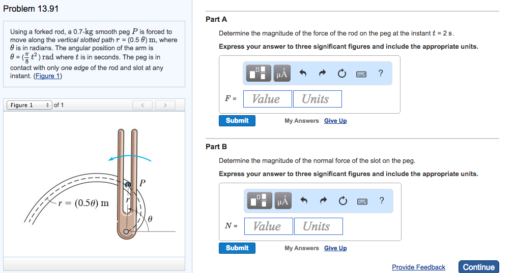Go to previous figure with left arrow
Screen dimensions: 515x273
143,105
